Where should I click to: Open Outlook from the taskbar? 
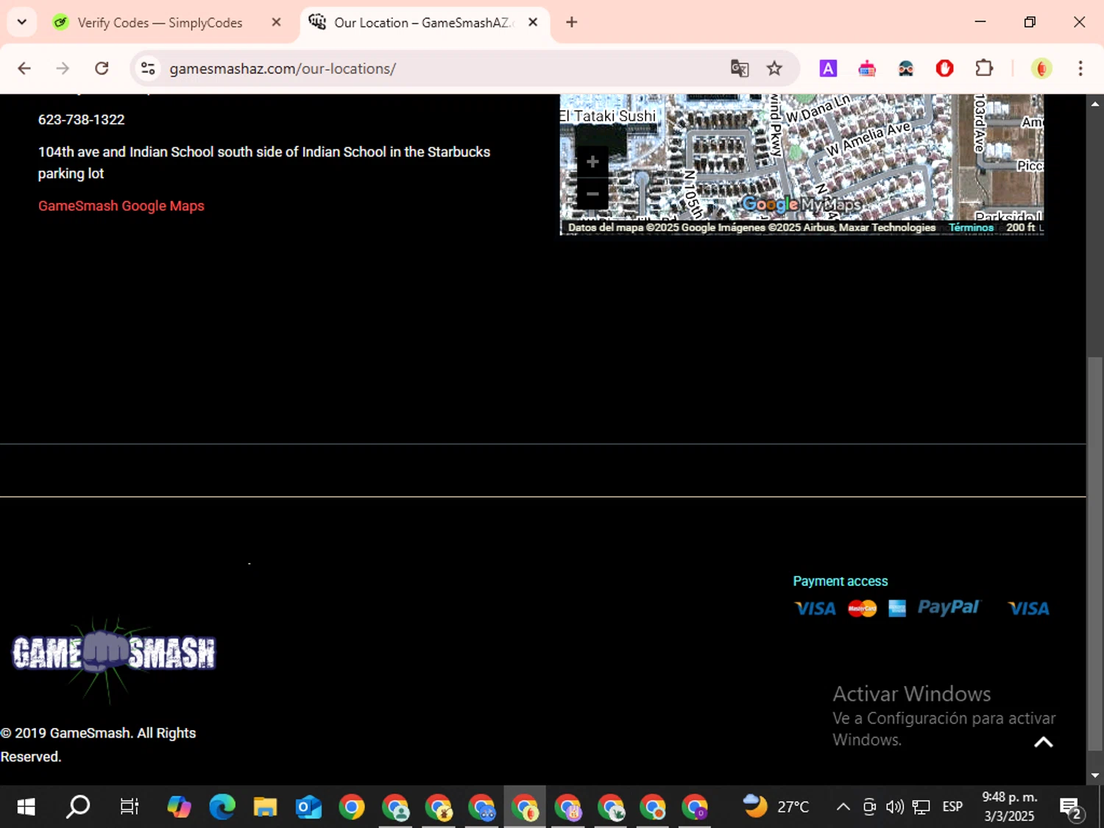pos(308,807)
